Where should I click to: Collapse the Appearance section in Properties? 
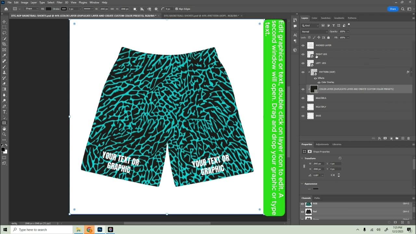click(302, 184)
